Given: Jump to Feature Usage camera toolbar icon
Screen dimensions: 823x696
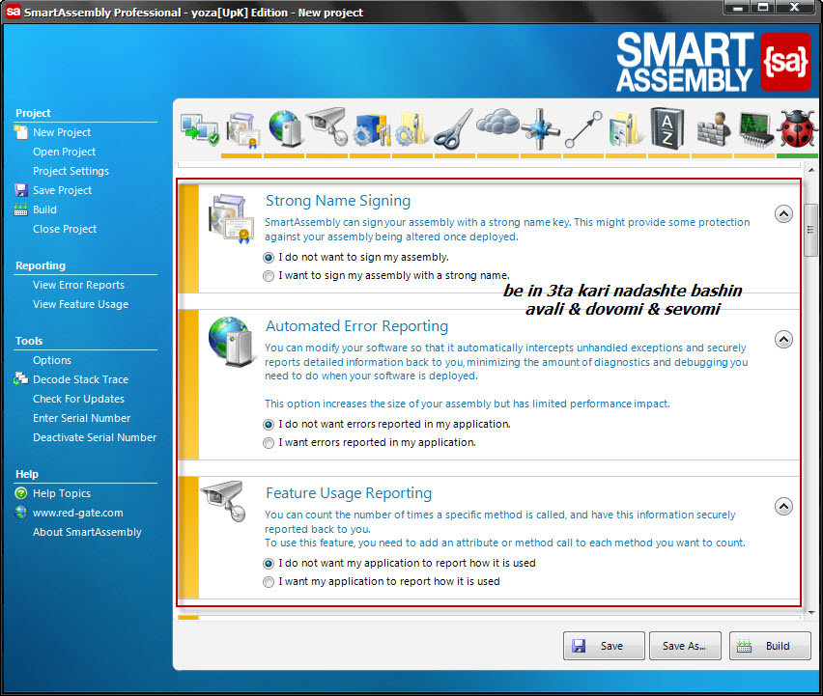Looking at the screenshot, I should click(x=327, y=126).
